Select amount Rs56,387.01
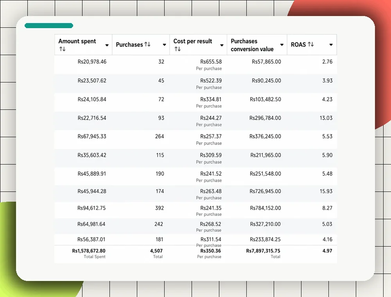This screenshot has width=391, height=297. tap(91, 239)
